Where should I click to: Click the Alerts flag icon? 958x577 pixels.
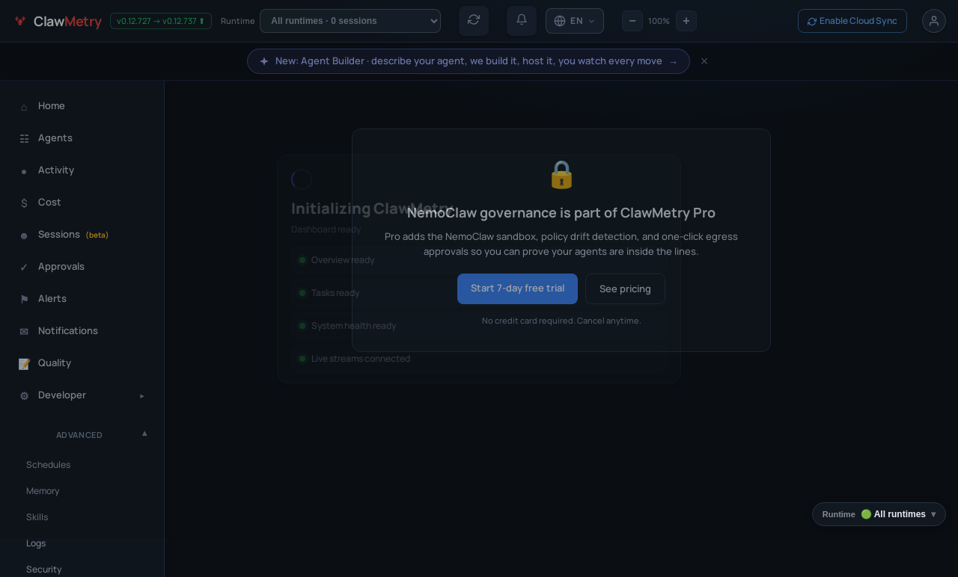coord(24,300)
